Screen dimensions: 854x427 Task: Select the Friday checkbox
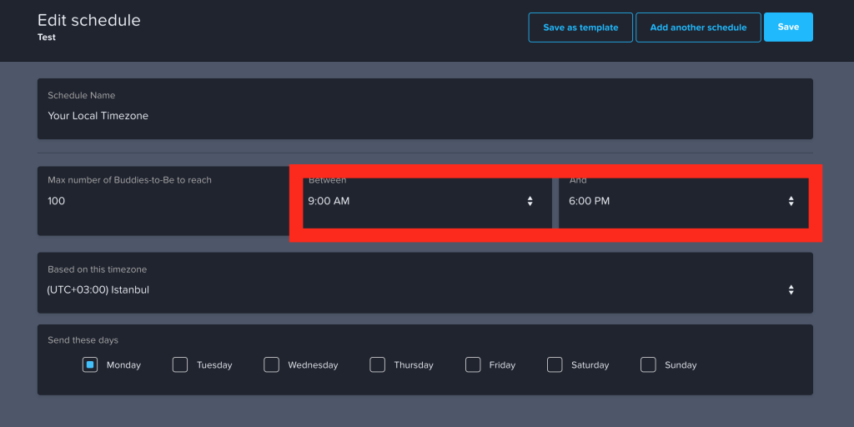[x=473, y=364]
